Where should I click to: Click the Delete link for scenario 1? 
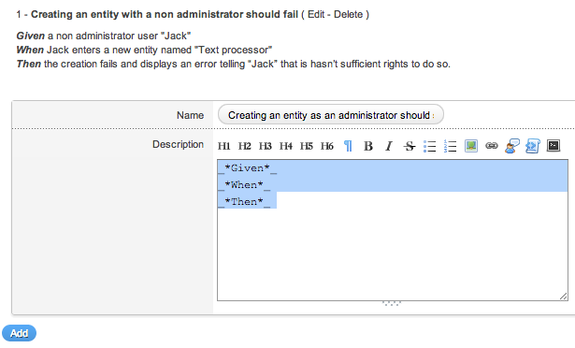[348, 14]
